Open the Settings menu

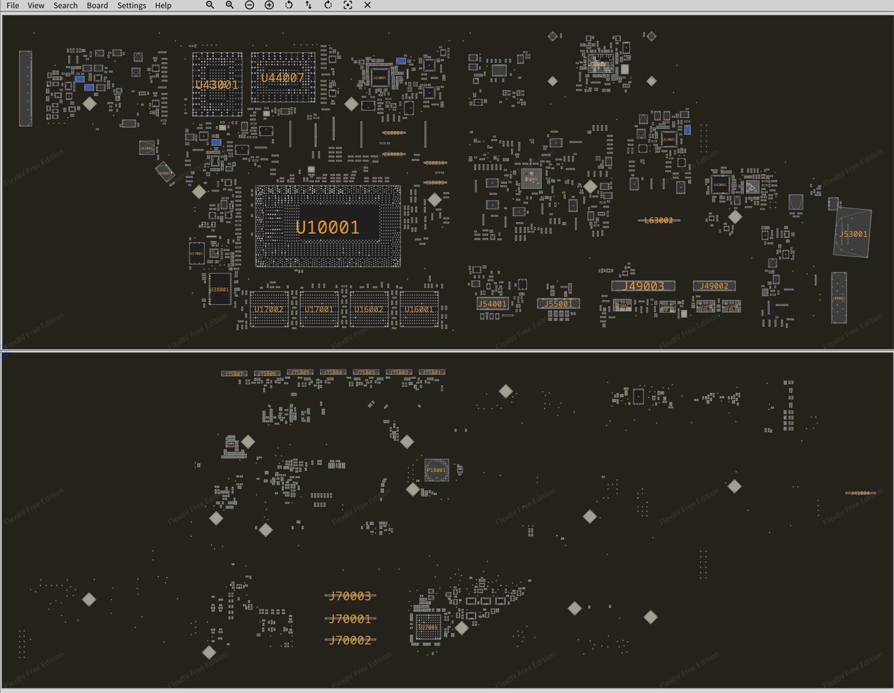(132, 5)
